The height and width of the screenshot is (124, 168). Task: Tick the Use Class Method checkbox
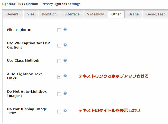(59, 61)
